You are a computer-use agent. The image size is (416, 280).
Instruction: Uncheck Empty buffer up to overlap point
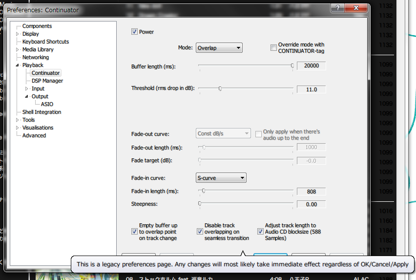click(x=134, y=232)
